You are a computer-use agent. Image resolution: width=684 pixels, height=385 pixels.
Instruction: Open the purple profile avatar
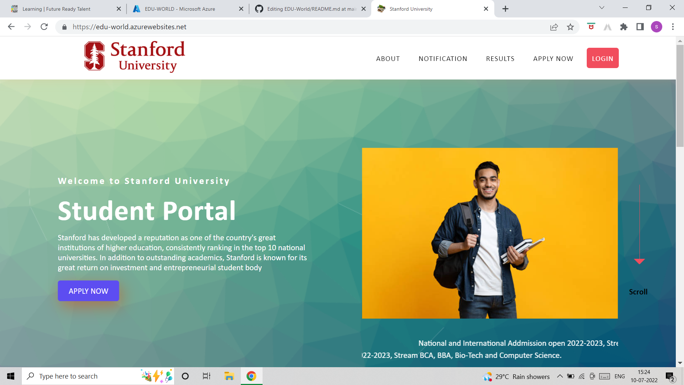[657, 27]
